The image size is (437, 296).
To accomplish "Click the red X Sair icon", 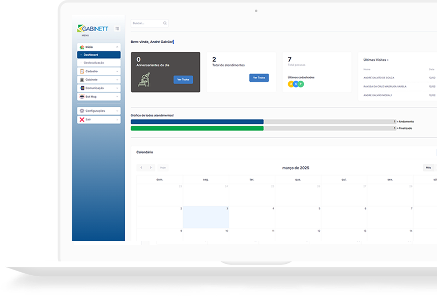I will pos(82,120).
